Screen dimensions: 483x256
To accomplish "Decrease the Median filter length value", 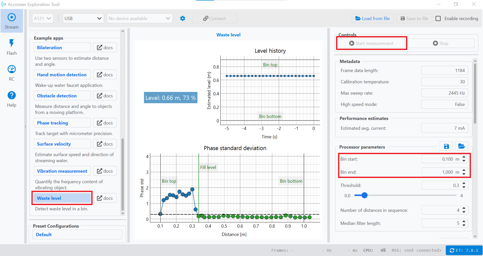I will coord(464,225).
